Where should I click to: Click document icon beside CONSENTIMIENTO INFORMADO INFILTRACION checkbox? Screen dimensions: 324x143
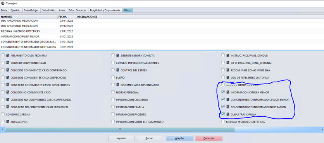click(228, 107)
